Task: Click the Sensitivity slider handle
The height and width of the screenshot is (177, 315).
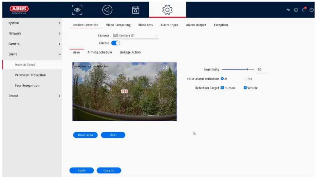Action: pyautogui.click(x=247, y=69)
